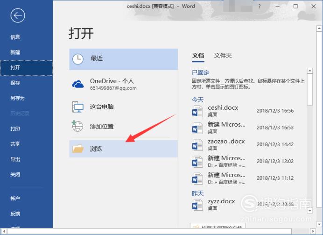
Task: Click the clock icon for 最近
Action: pyautogui.click(x=78, y=59)
